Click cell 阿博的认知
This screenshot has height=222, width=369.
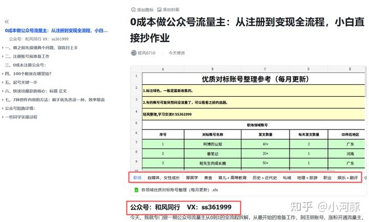pos(213,144)
